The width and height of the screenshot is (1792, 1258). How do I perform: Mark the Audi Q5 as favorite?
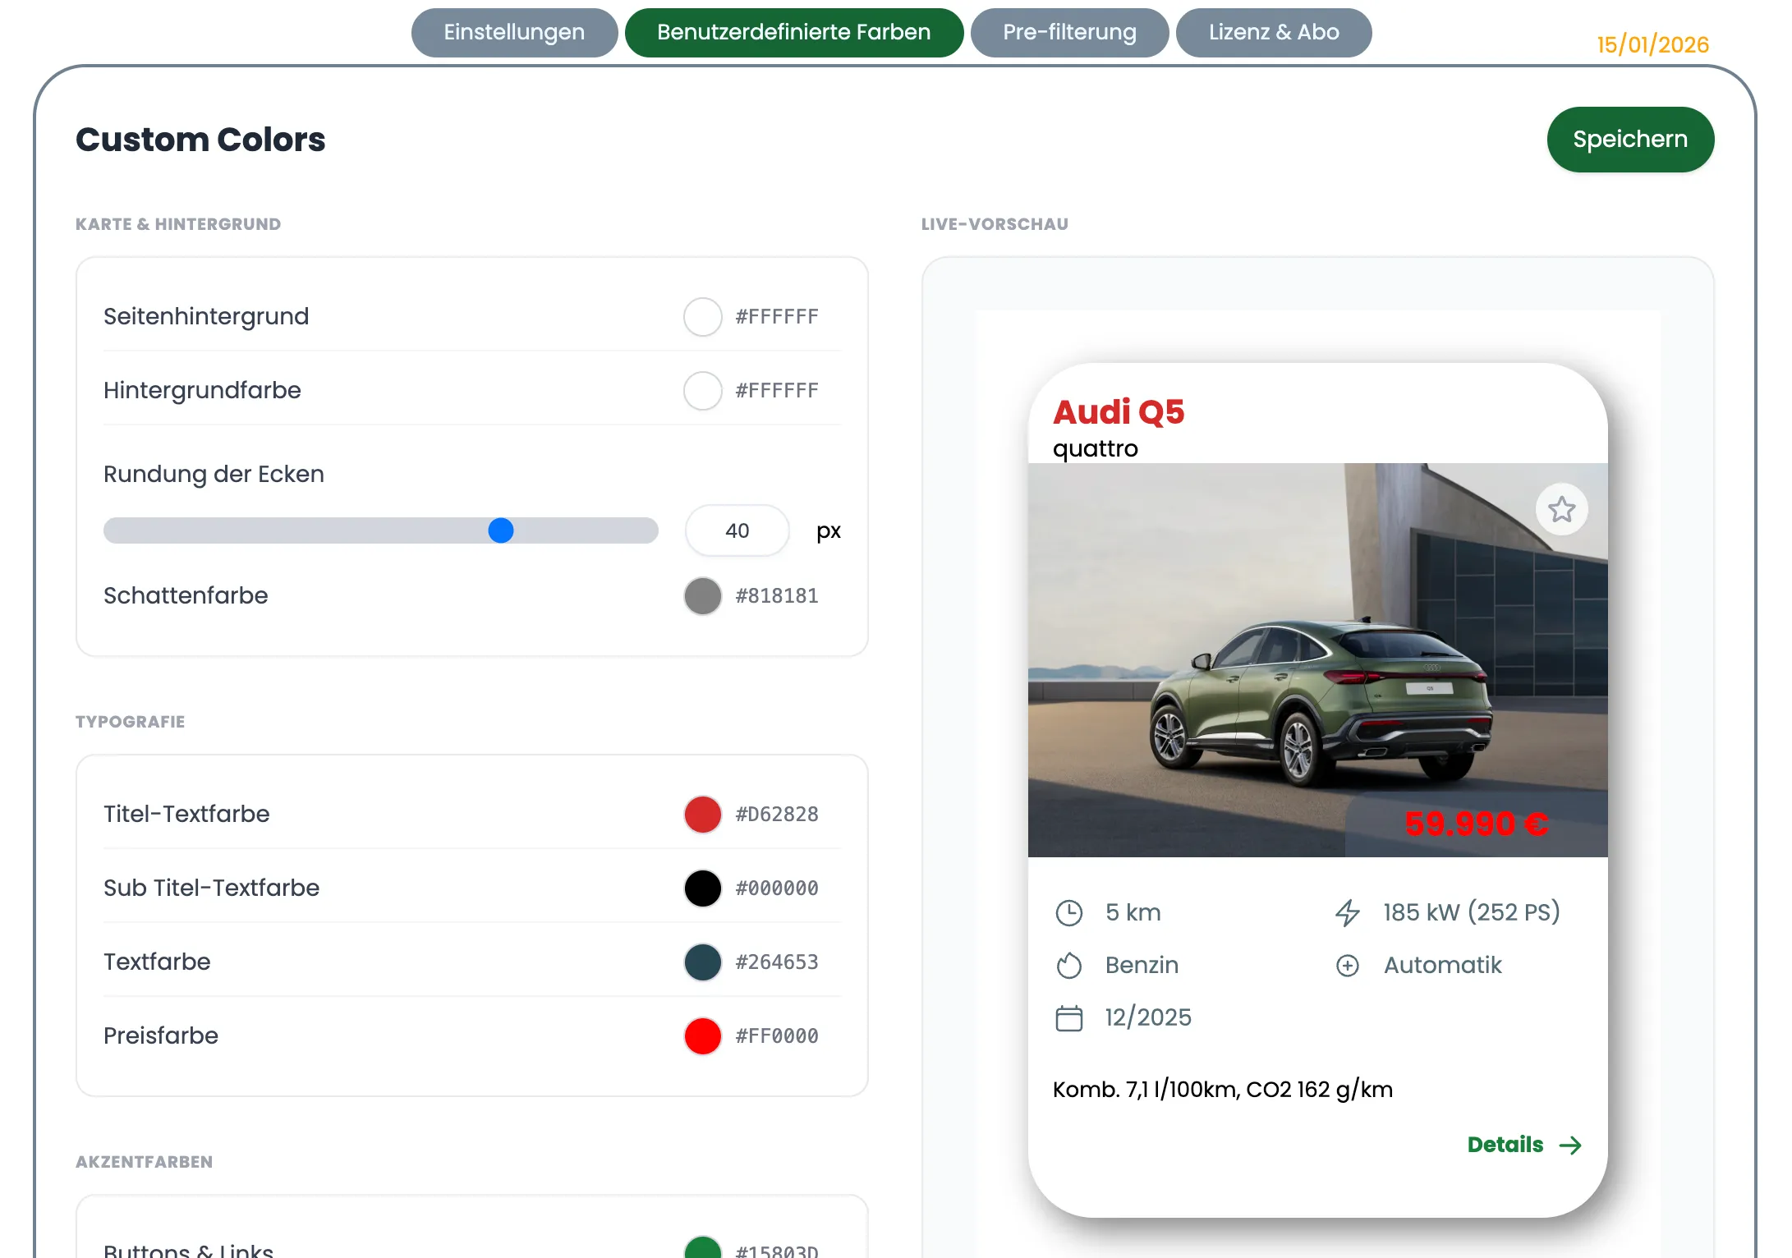pyautogui.click(x=1561, y=509)
